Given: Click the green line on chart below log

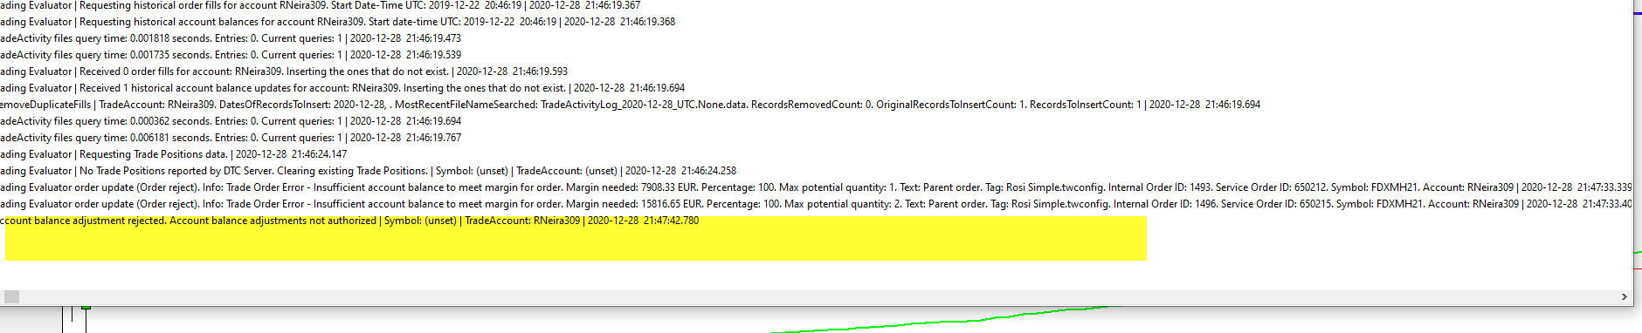Looking at the screenshot, I should (939, 318).
